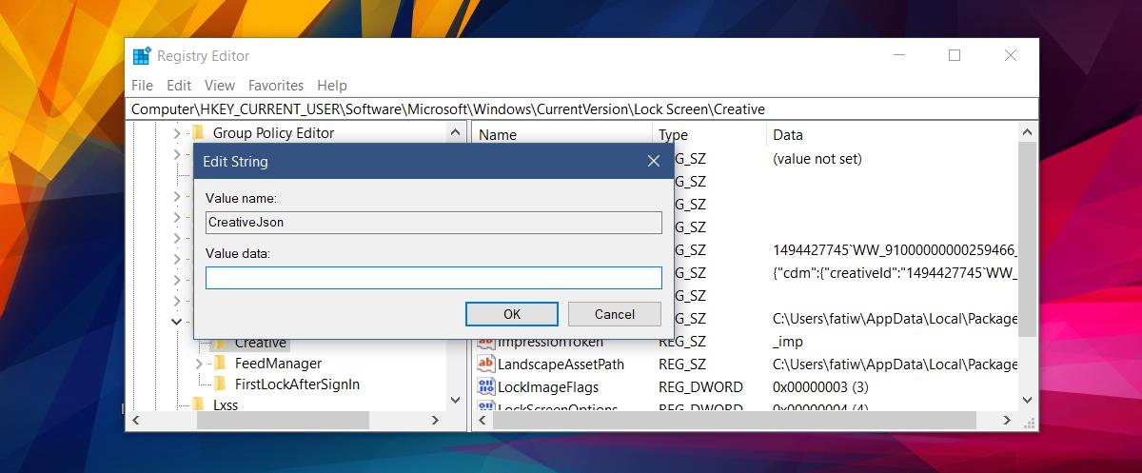Select the FeedManager key
Image resolution: width=1142 pixels, height=473 pixels.
[278, 364]
